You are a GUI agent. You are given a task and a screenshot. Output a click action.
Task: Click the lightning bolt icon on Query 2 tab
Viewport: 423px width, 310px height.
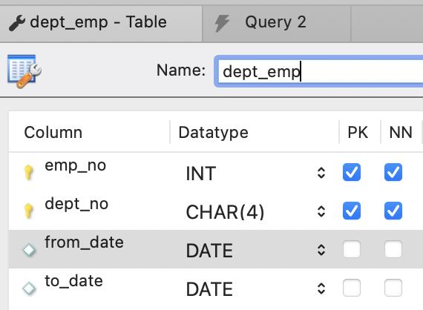223,23
